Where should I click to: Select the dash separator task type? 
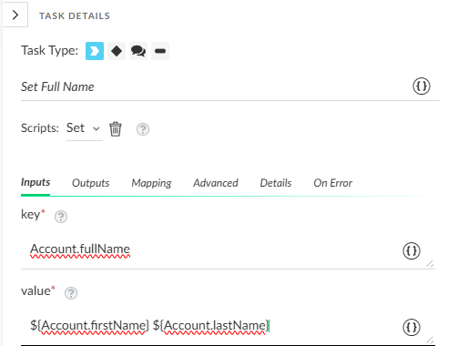pyautogui.click(x=160, y=51)
